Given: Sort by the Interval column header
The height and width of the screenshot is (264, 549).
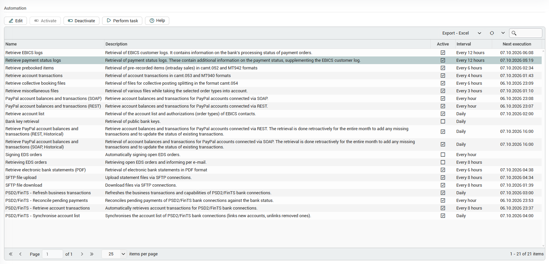Looking at the screenshot, I should click(x=474, y=44).
